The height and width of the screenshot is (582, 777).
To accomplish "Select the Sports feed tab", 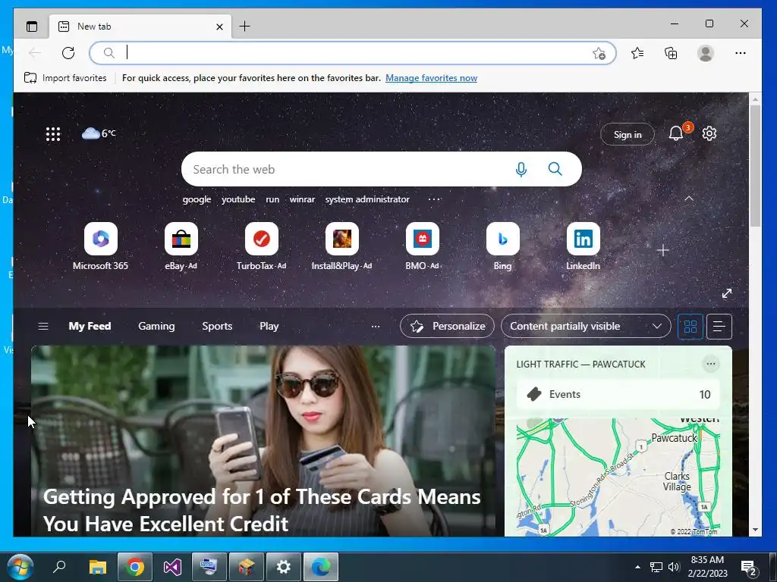I will coord(217,326).
